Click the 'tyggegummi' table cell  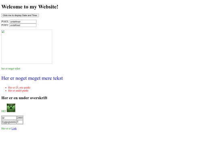9,122
